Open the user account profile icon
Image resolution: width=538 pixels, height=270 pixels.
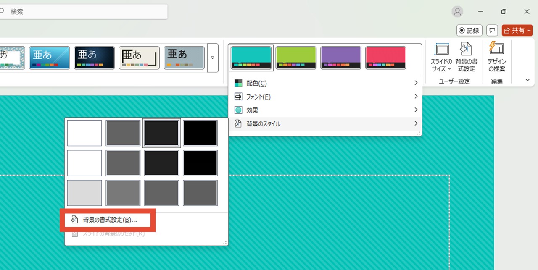pos(457,12)
